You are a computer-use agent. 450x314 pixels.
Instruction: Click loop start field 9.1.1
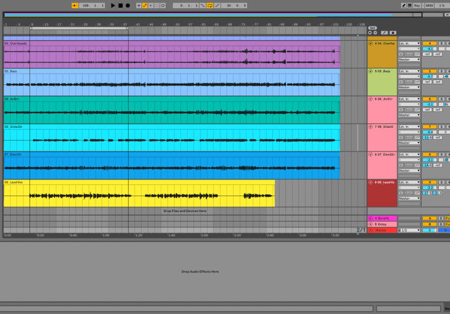(186, 5)
